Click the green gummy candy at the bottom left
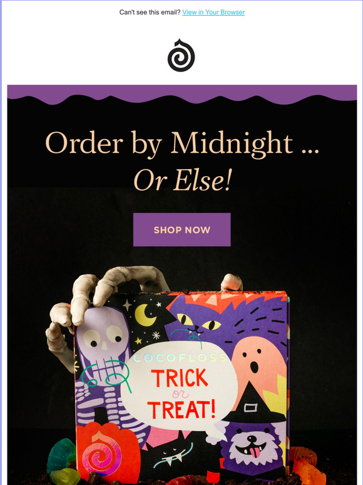This screenshot has width=363, height=485. click(x=61, y=461)
